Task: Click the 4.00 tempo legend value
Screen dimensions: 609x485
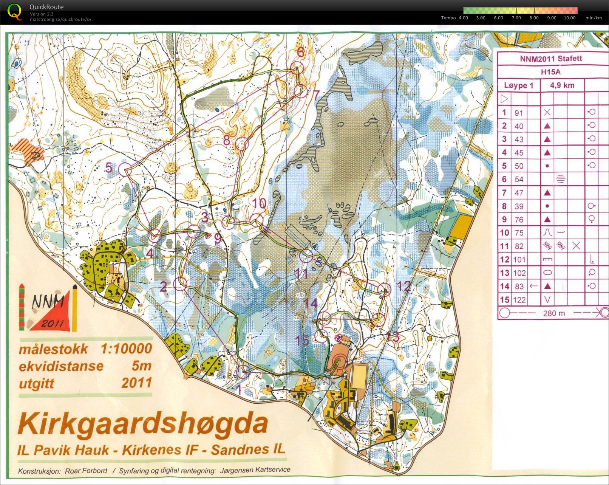Action: click(463, 18)
